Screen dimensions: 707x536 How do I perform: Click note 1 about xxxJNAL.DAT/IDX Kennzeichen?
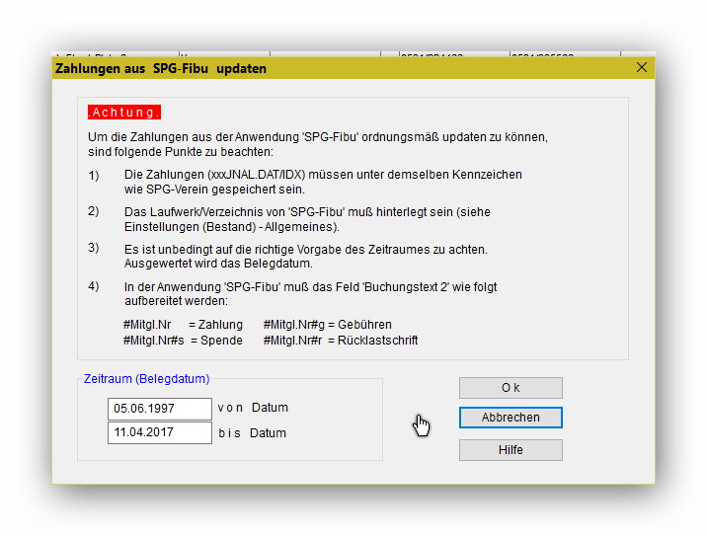323,182
